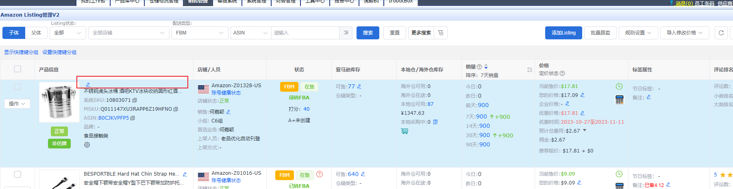This screenshot has width=733, height=189.
Task: Click 显示快捷键分组 link
Action: coord(21,52)
